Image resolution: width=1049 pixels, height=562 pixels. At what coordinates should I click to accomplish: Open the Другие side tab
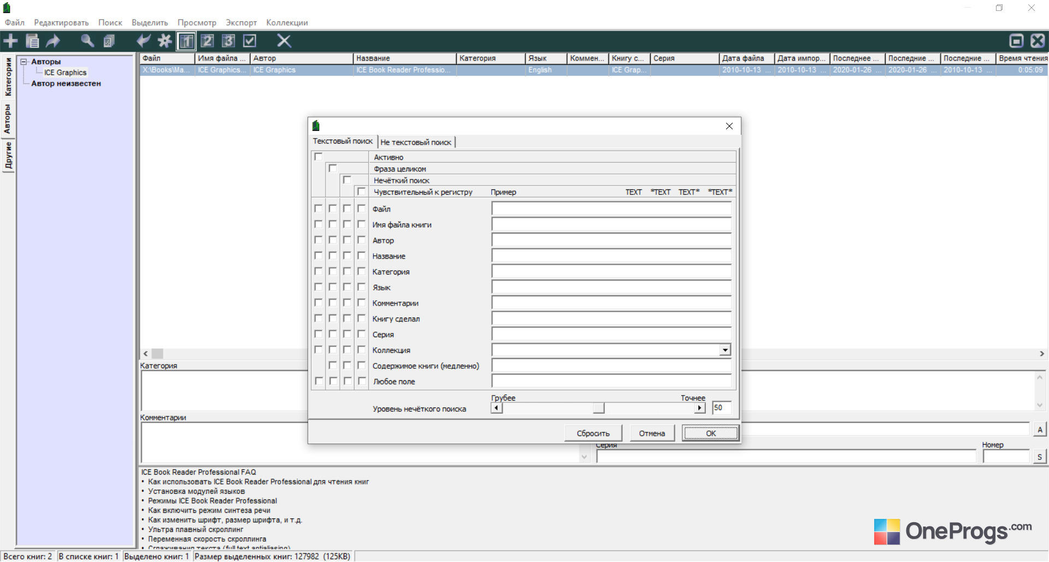[x=8, y=156]
